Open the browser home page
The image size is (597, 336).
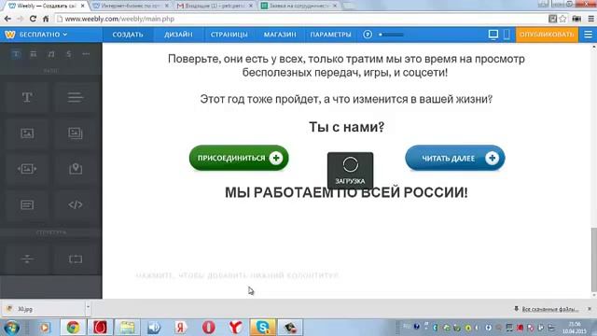click(46, 19)
